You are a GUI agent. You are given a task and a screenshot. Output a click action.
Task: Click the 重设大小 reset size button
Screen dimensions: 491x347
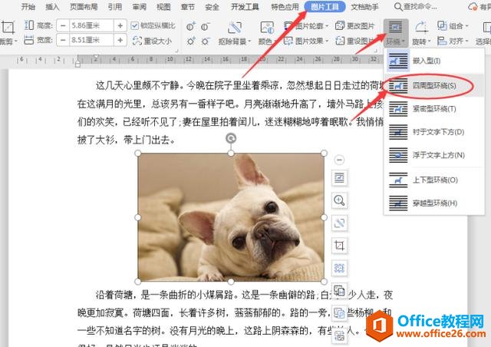click(x=152, y=41)
